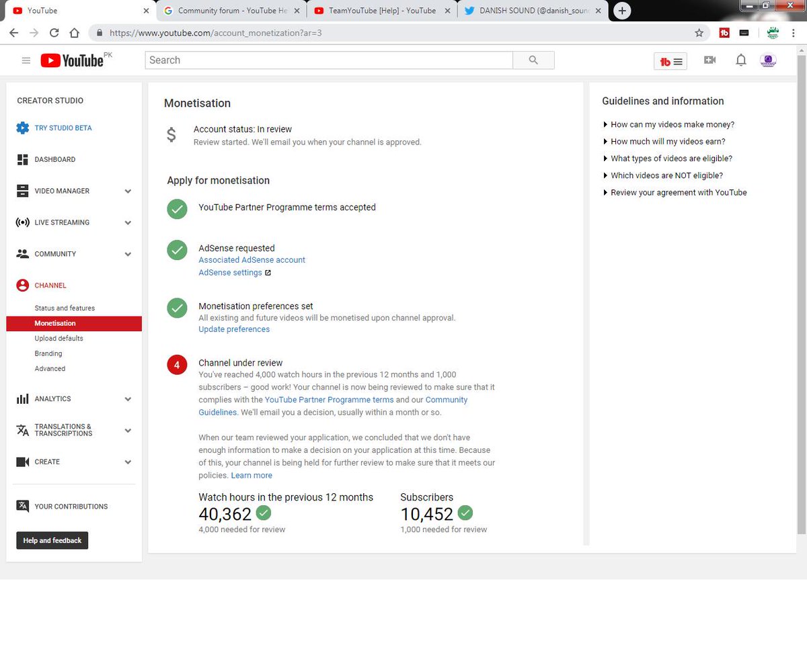Click the Video Manager icon
The image size is (807, 645).
[x=22, y=191]
